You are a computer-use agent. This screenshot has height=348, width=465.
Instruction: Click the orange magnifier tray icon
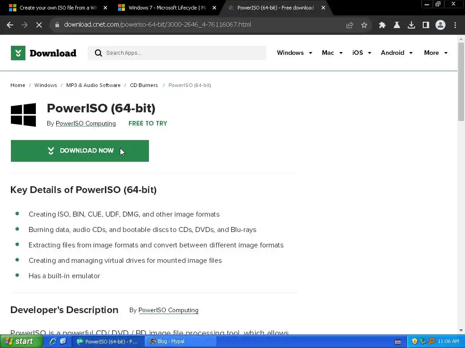point(431,342)
